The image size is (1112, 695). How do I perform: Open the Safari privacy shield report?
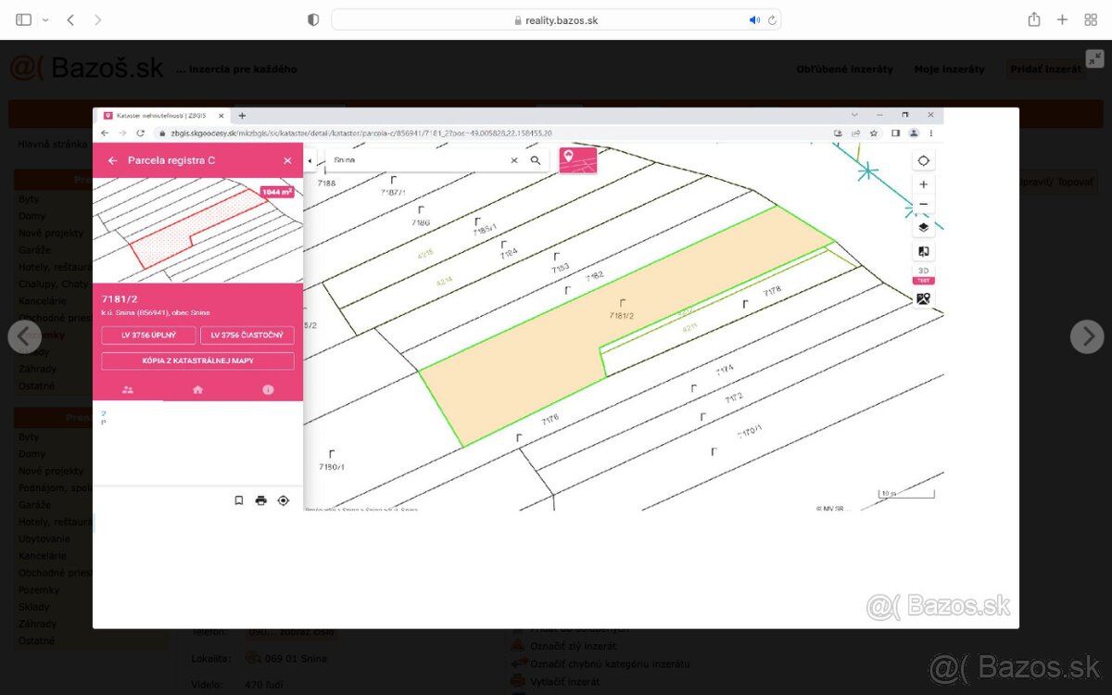[313, 19]
